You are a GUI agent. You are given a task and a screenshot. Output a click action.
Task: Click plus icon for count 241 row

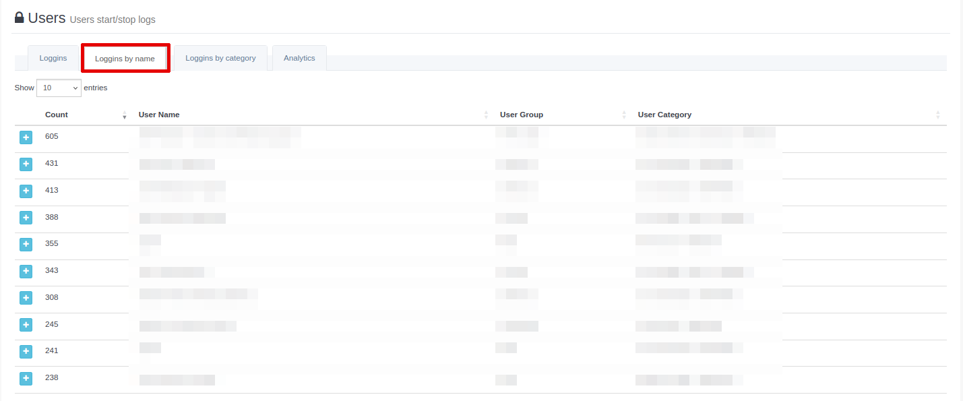[x=26, y=351]
